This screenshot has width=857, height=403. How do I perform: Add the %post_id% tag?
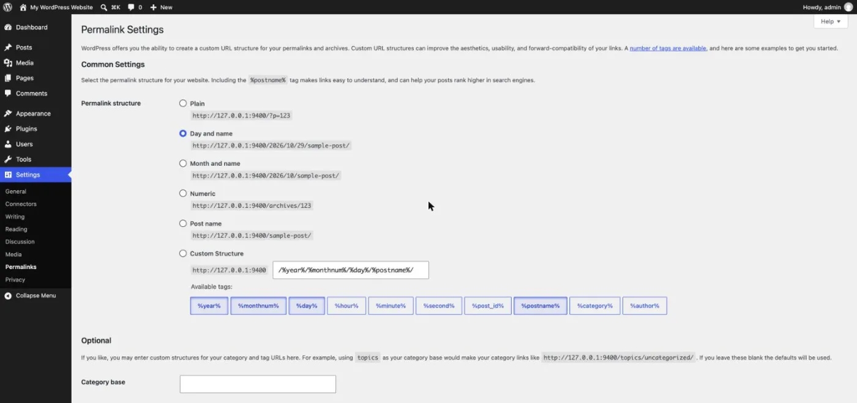[488, 306]
